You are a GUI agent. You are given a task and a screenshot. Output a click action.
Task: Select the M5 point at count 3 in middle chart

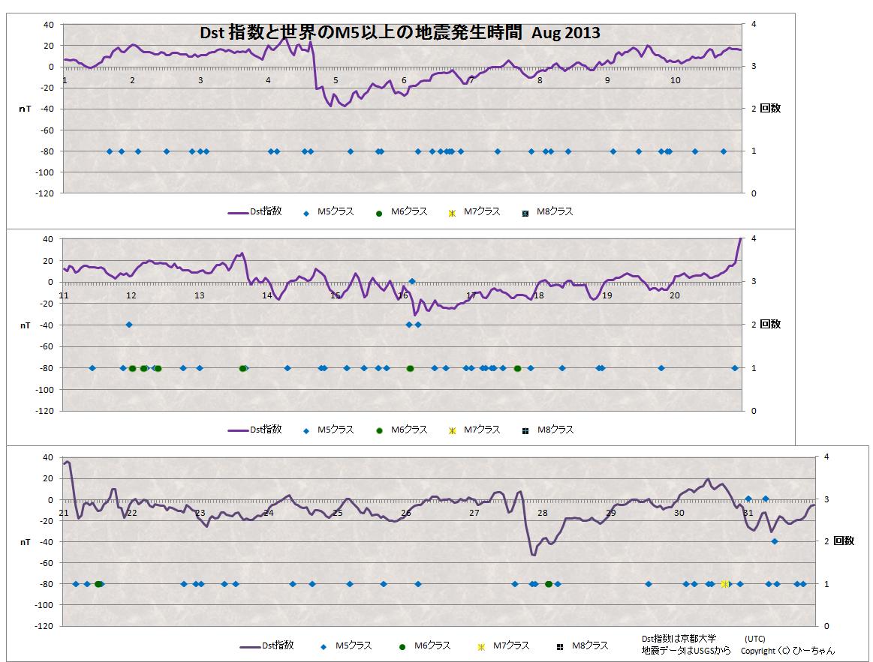click(412, 282)
